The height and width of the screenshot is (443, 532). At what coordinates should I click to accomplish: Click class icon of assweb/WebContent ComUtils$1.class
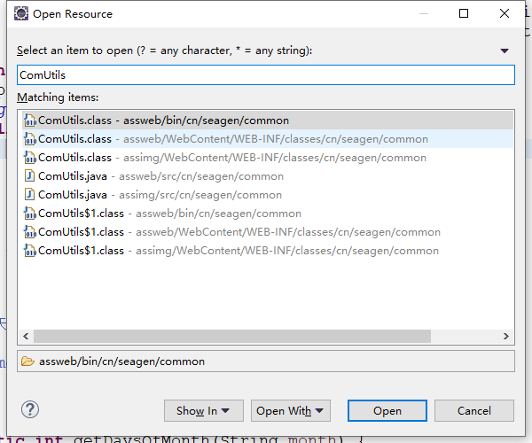tap(30, 232)
